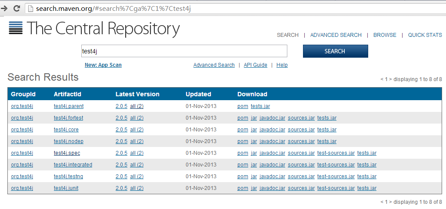Open the Help link
The image size is (446, 209).
[282, 65]
